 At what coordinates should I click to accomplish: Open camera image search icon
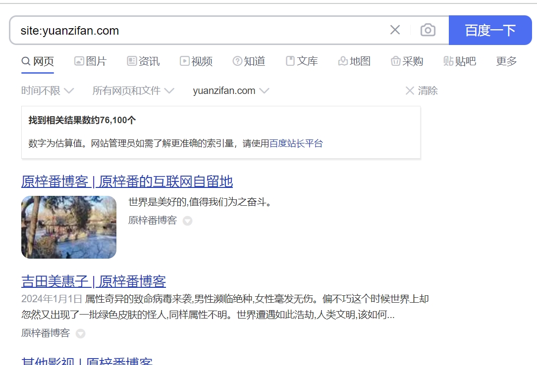tap(428, 30)
